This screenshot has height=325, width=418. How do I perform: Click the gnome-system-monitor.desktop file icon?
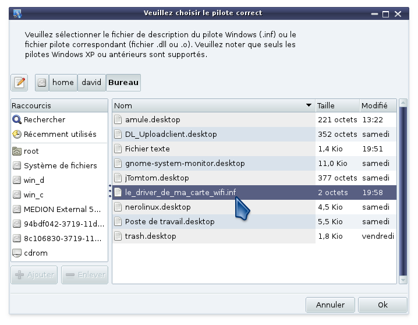(118, 164)
